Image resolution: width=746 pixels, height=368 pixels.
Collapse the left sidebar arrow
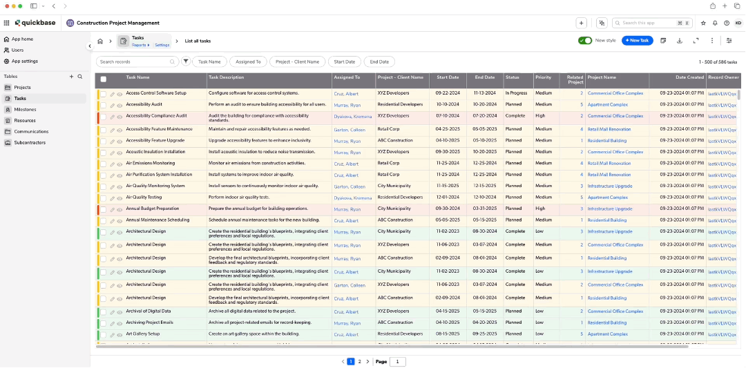click(x=90, y=46)
